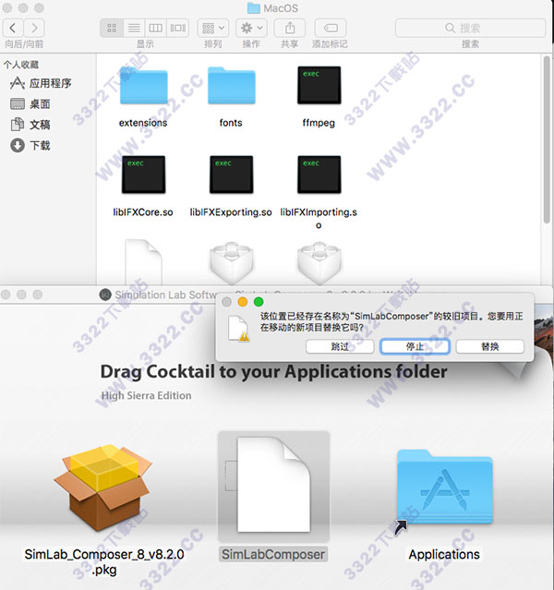Select the fonts folder icon
This screenshot has height=590, width=554.
pyautogui.click(x=231, y=85)
